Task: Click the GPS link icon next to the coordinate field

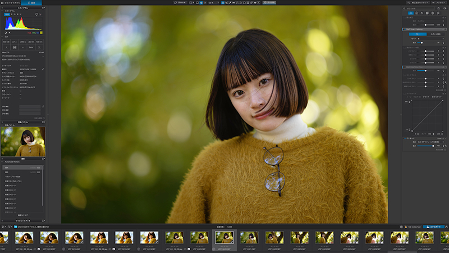Action: point(43,106)
